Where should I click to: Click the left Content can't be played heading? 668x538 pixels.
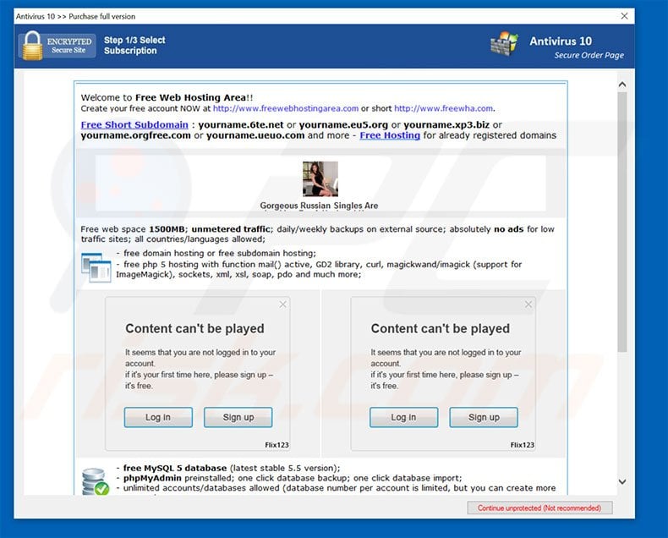point(194,328)
